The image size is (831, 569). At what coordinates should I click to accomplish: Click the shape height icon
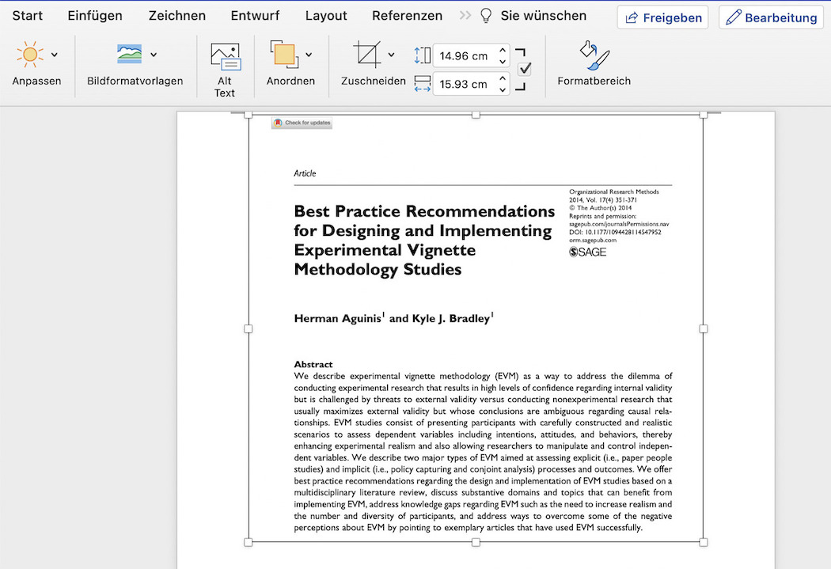tap(422, 55)
